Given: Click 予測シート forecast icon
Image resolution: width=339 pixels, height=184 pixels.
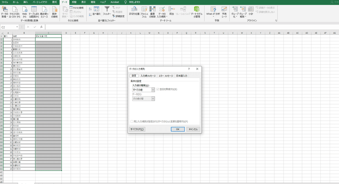Looking at the screenshot, I should (x=224, y=12).
